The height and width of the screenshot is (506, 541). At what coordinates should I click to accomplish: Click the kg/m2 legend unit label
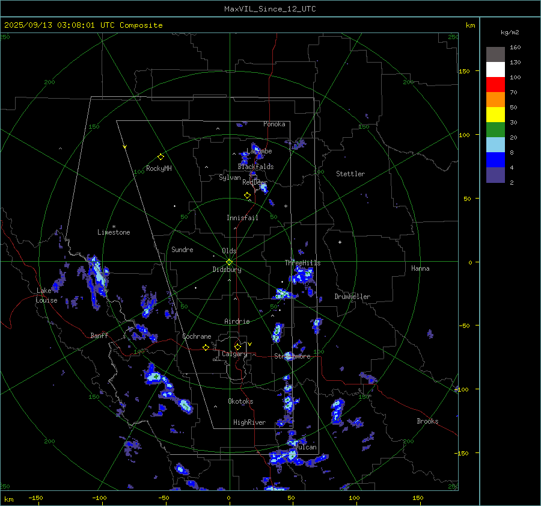(x=510, y=32)
